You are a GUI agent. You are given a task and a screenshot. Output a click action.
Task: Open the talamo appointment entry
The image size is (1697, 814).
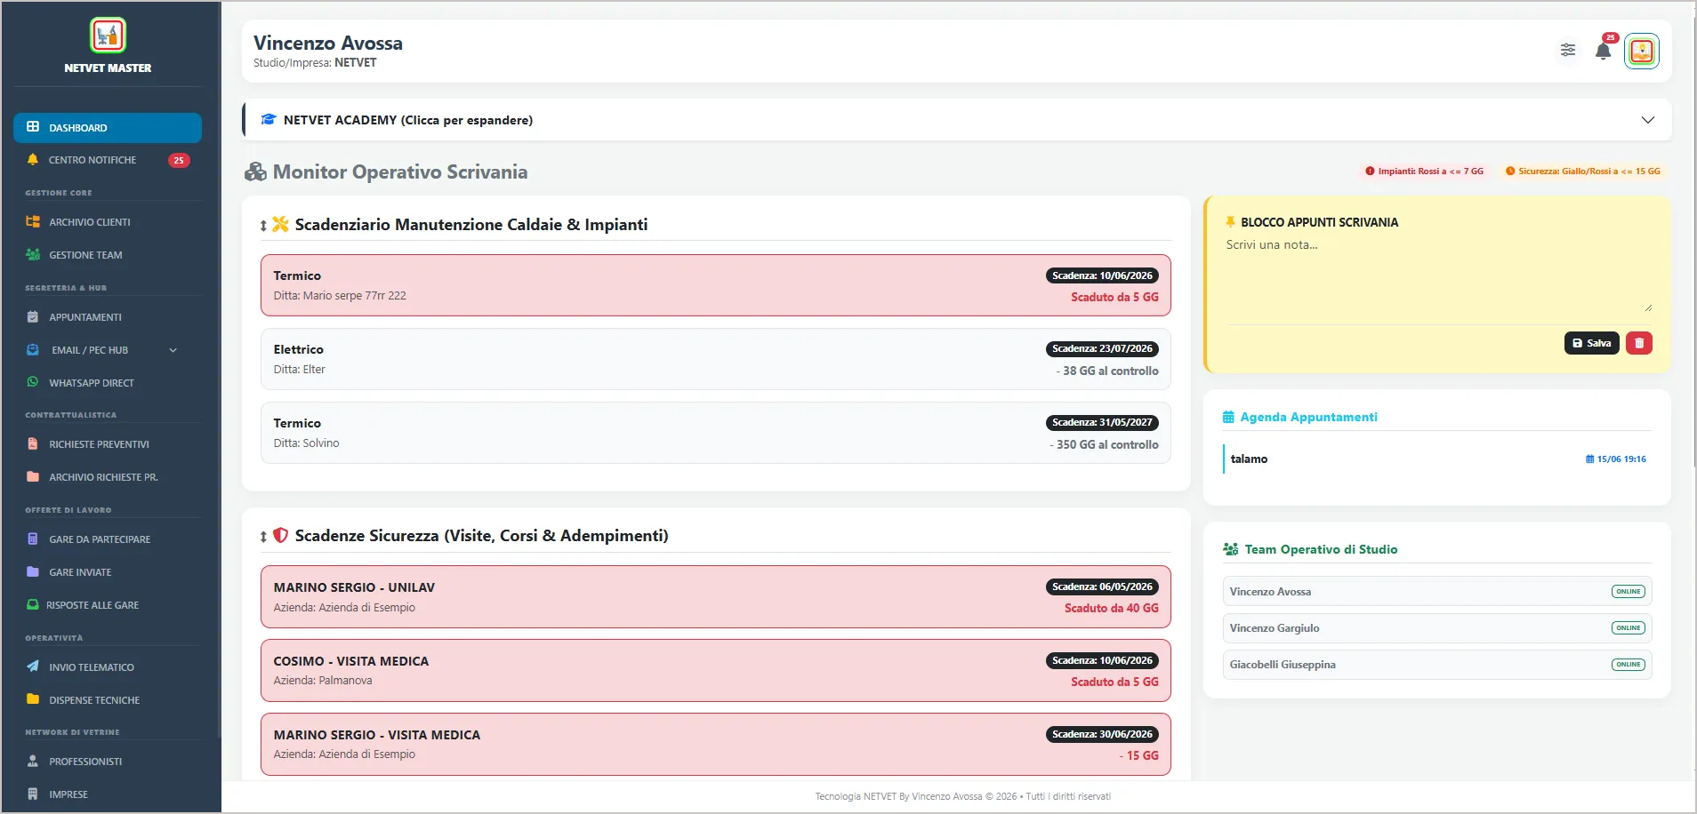click(x=1437, y=459)
